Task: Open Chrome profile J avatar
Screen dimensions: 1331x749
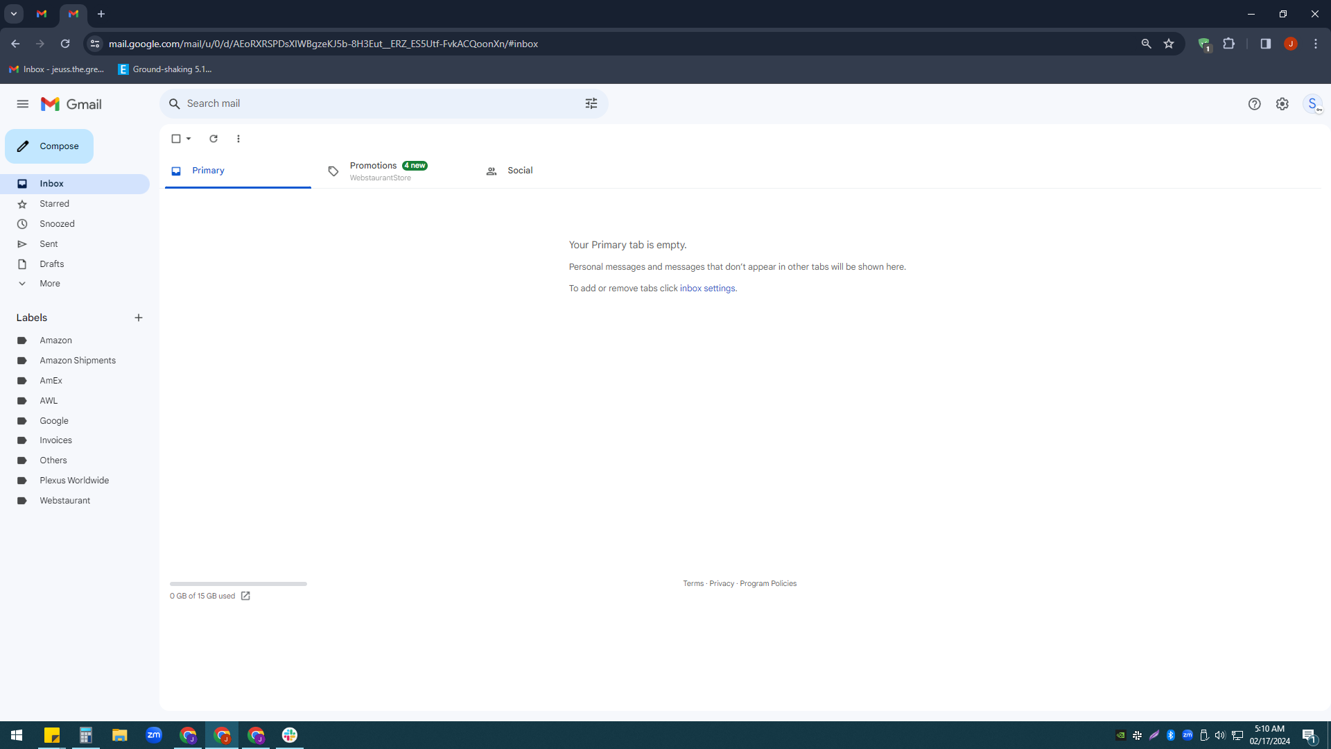Action: (1291, 44)
